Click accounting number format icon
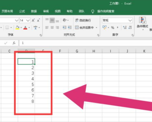The width and height of the screenshot is (152, 122). [104, 27]
